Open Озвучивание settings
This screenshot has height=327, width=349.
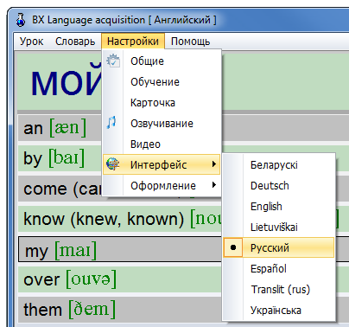(x=162, y=124)
